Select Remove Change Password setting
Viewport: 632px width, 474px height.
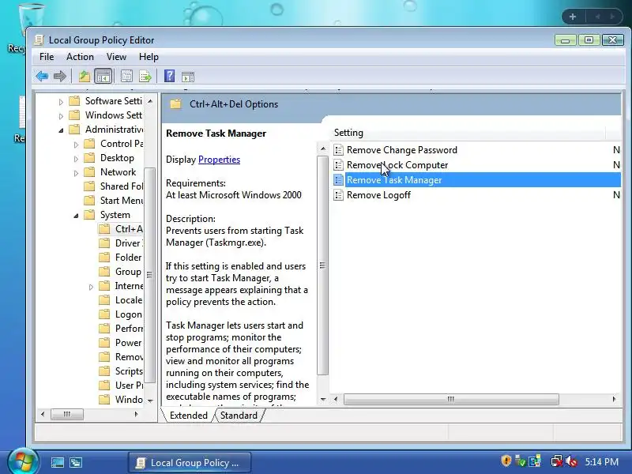point(402,150)
